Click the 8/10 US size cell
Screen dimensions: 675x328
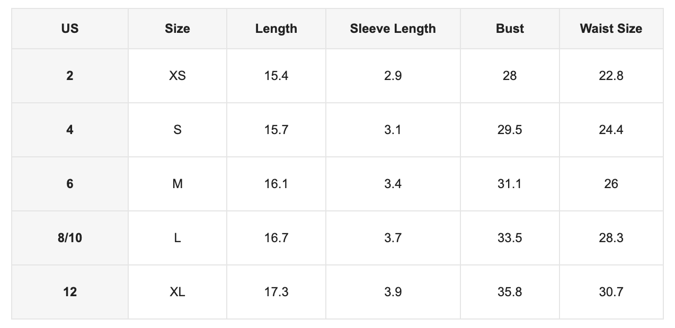(70, 238)
